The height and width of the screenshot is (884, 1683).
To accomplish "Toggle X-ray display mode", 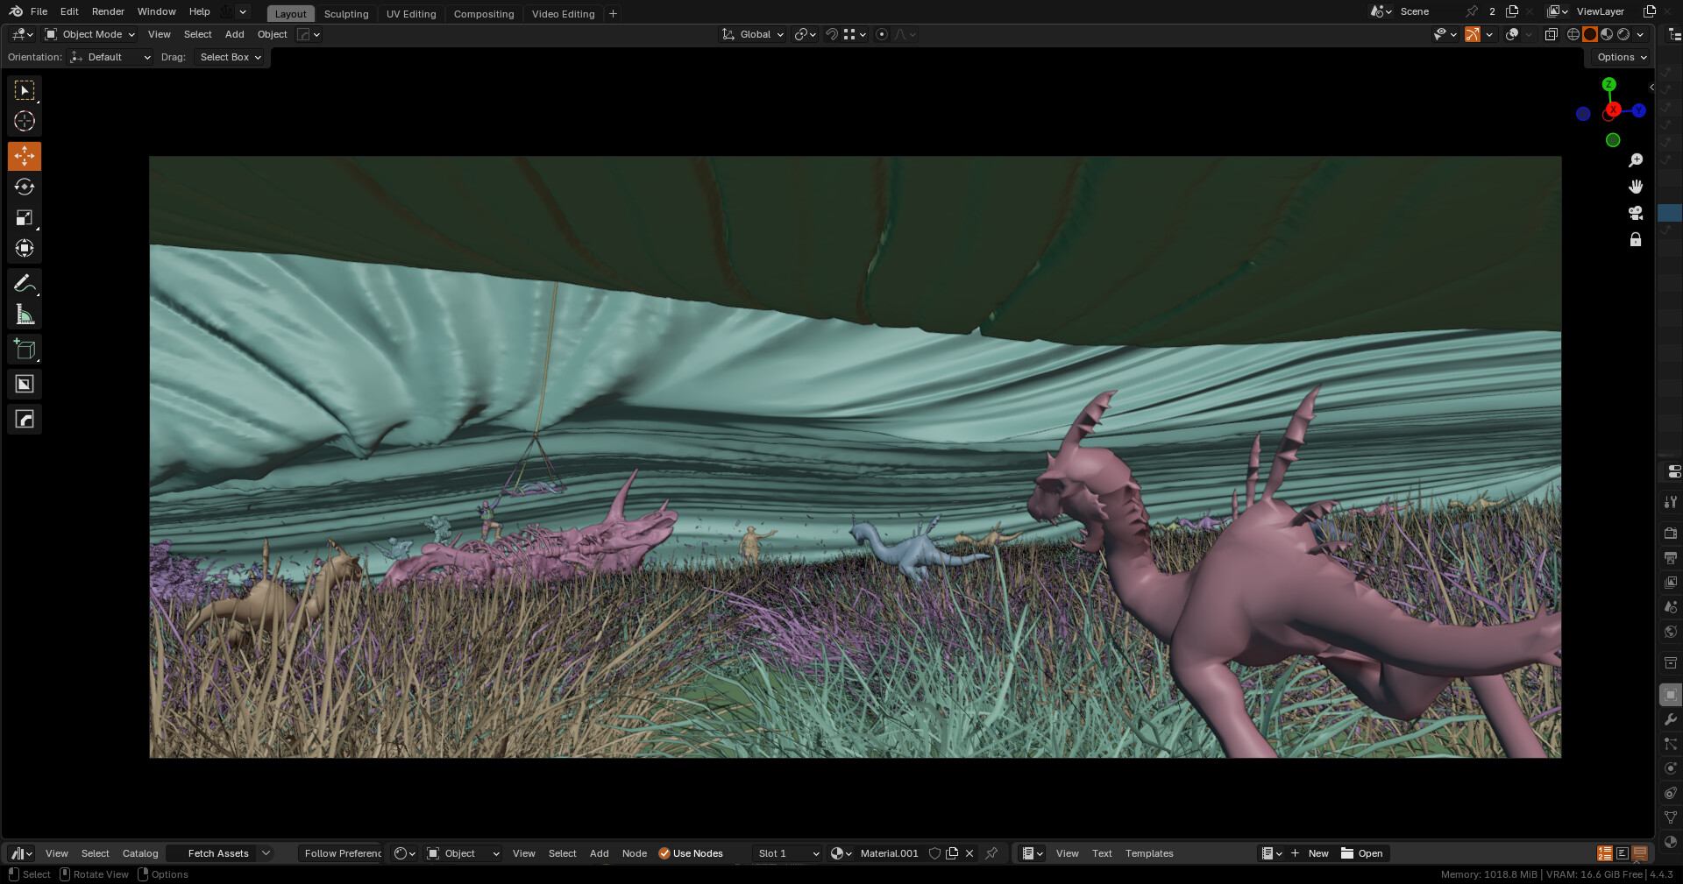I will [1551, 34].
